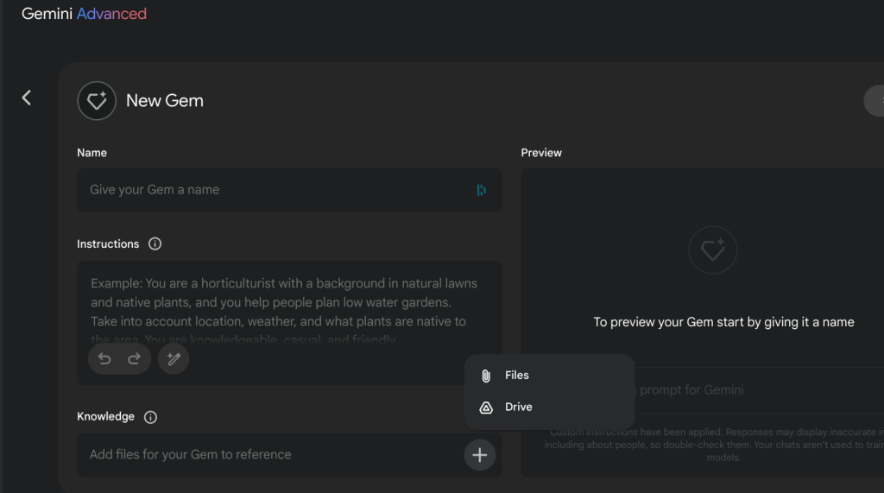The height and width of the screenshot is (493, 884).
Task: Click the Name field label
Action: (x=92, y=153)
